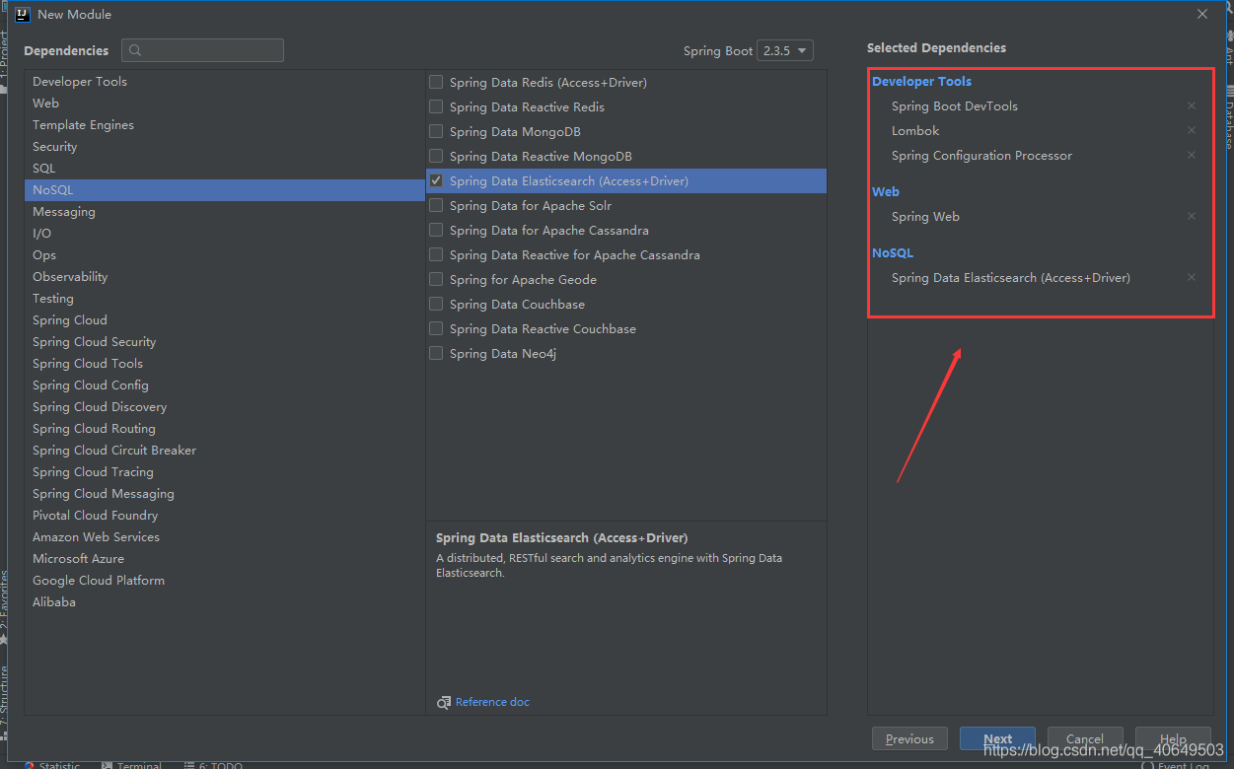Cancel the New Module dialog

[1085, 738]
